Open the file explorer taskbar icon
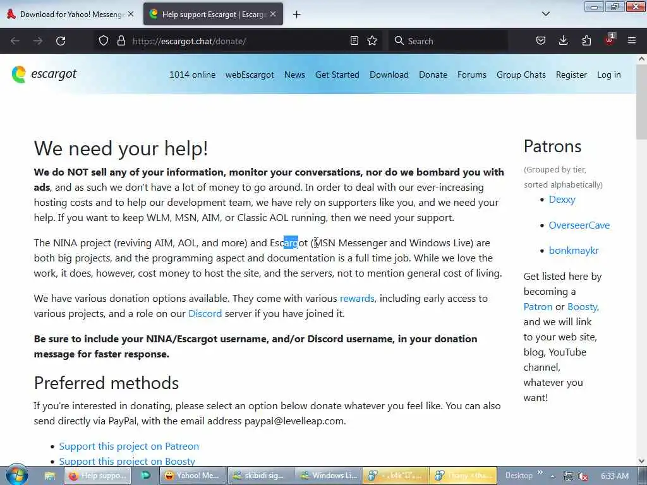Viewport: 647px width, 485px height. pyautogui.click(x=50, y=476)
